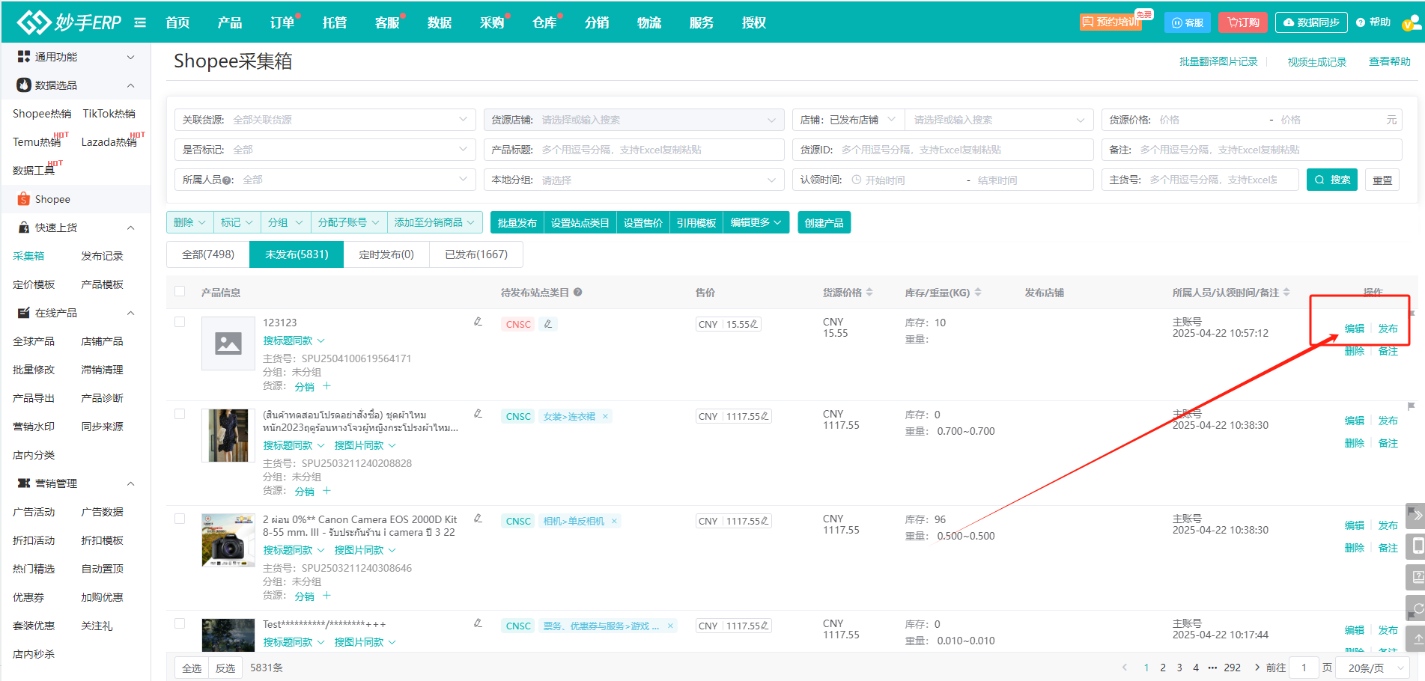Click the 数据同步 button in header
Screen dimensions: 1425x681
point(1311,22)
